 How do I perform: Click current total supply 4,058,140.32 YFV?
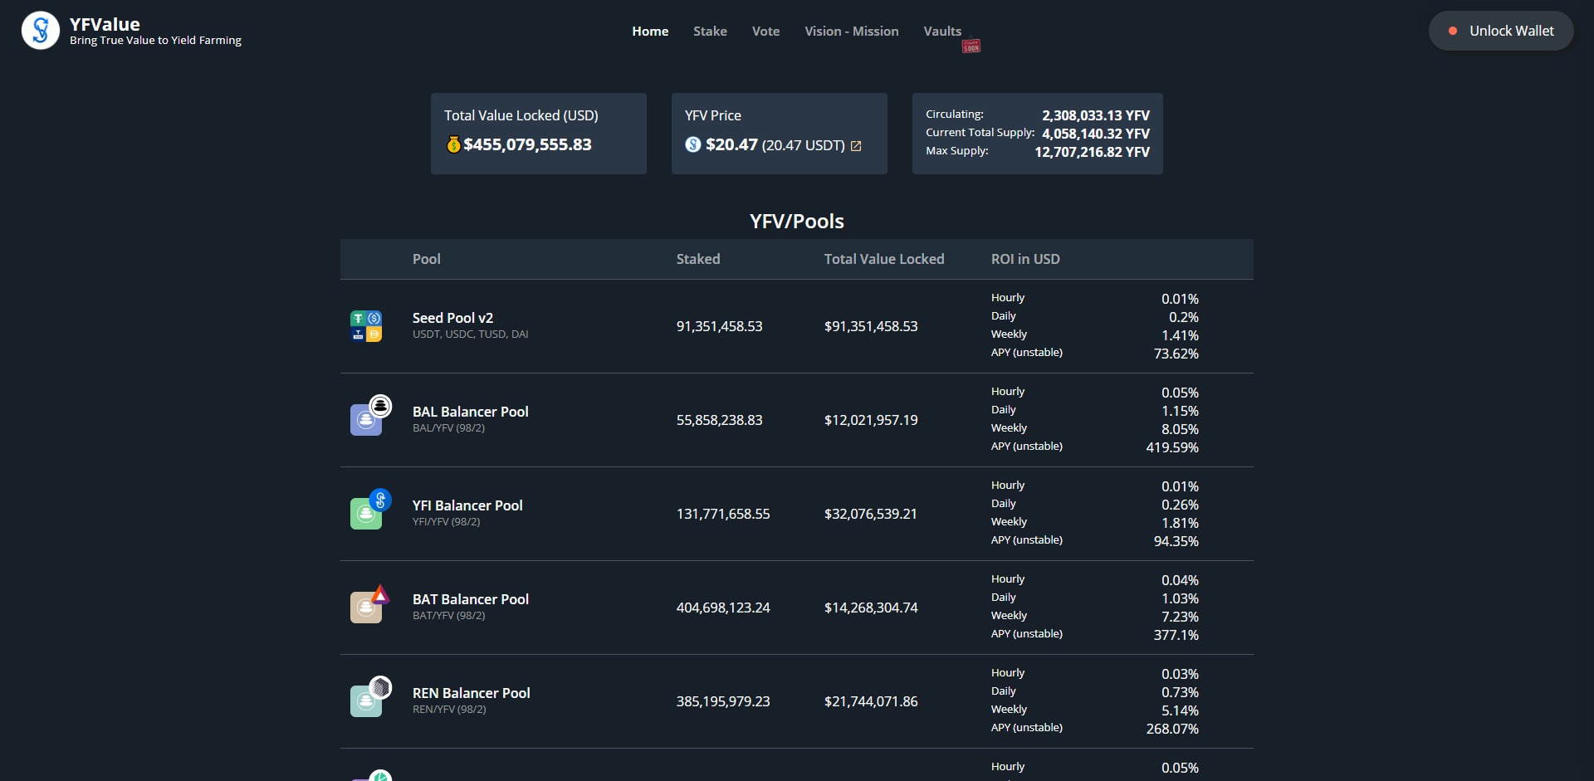point(1096,134)
